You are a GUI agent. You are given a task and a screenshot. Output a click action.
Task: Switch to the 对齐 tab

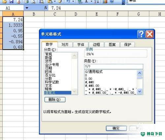65,44
